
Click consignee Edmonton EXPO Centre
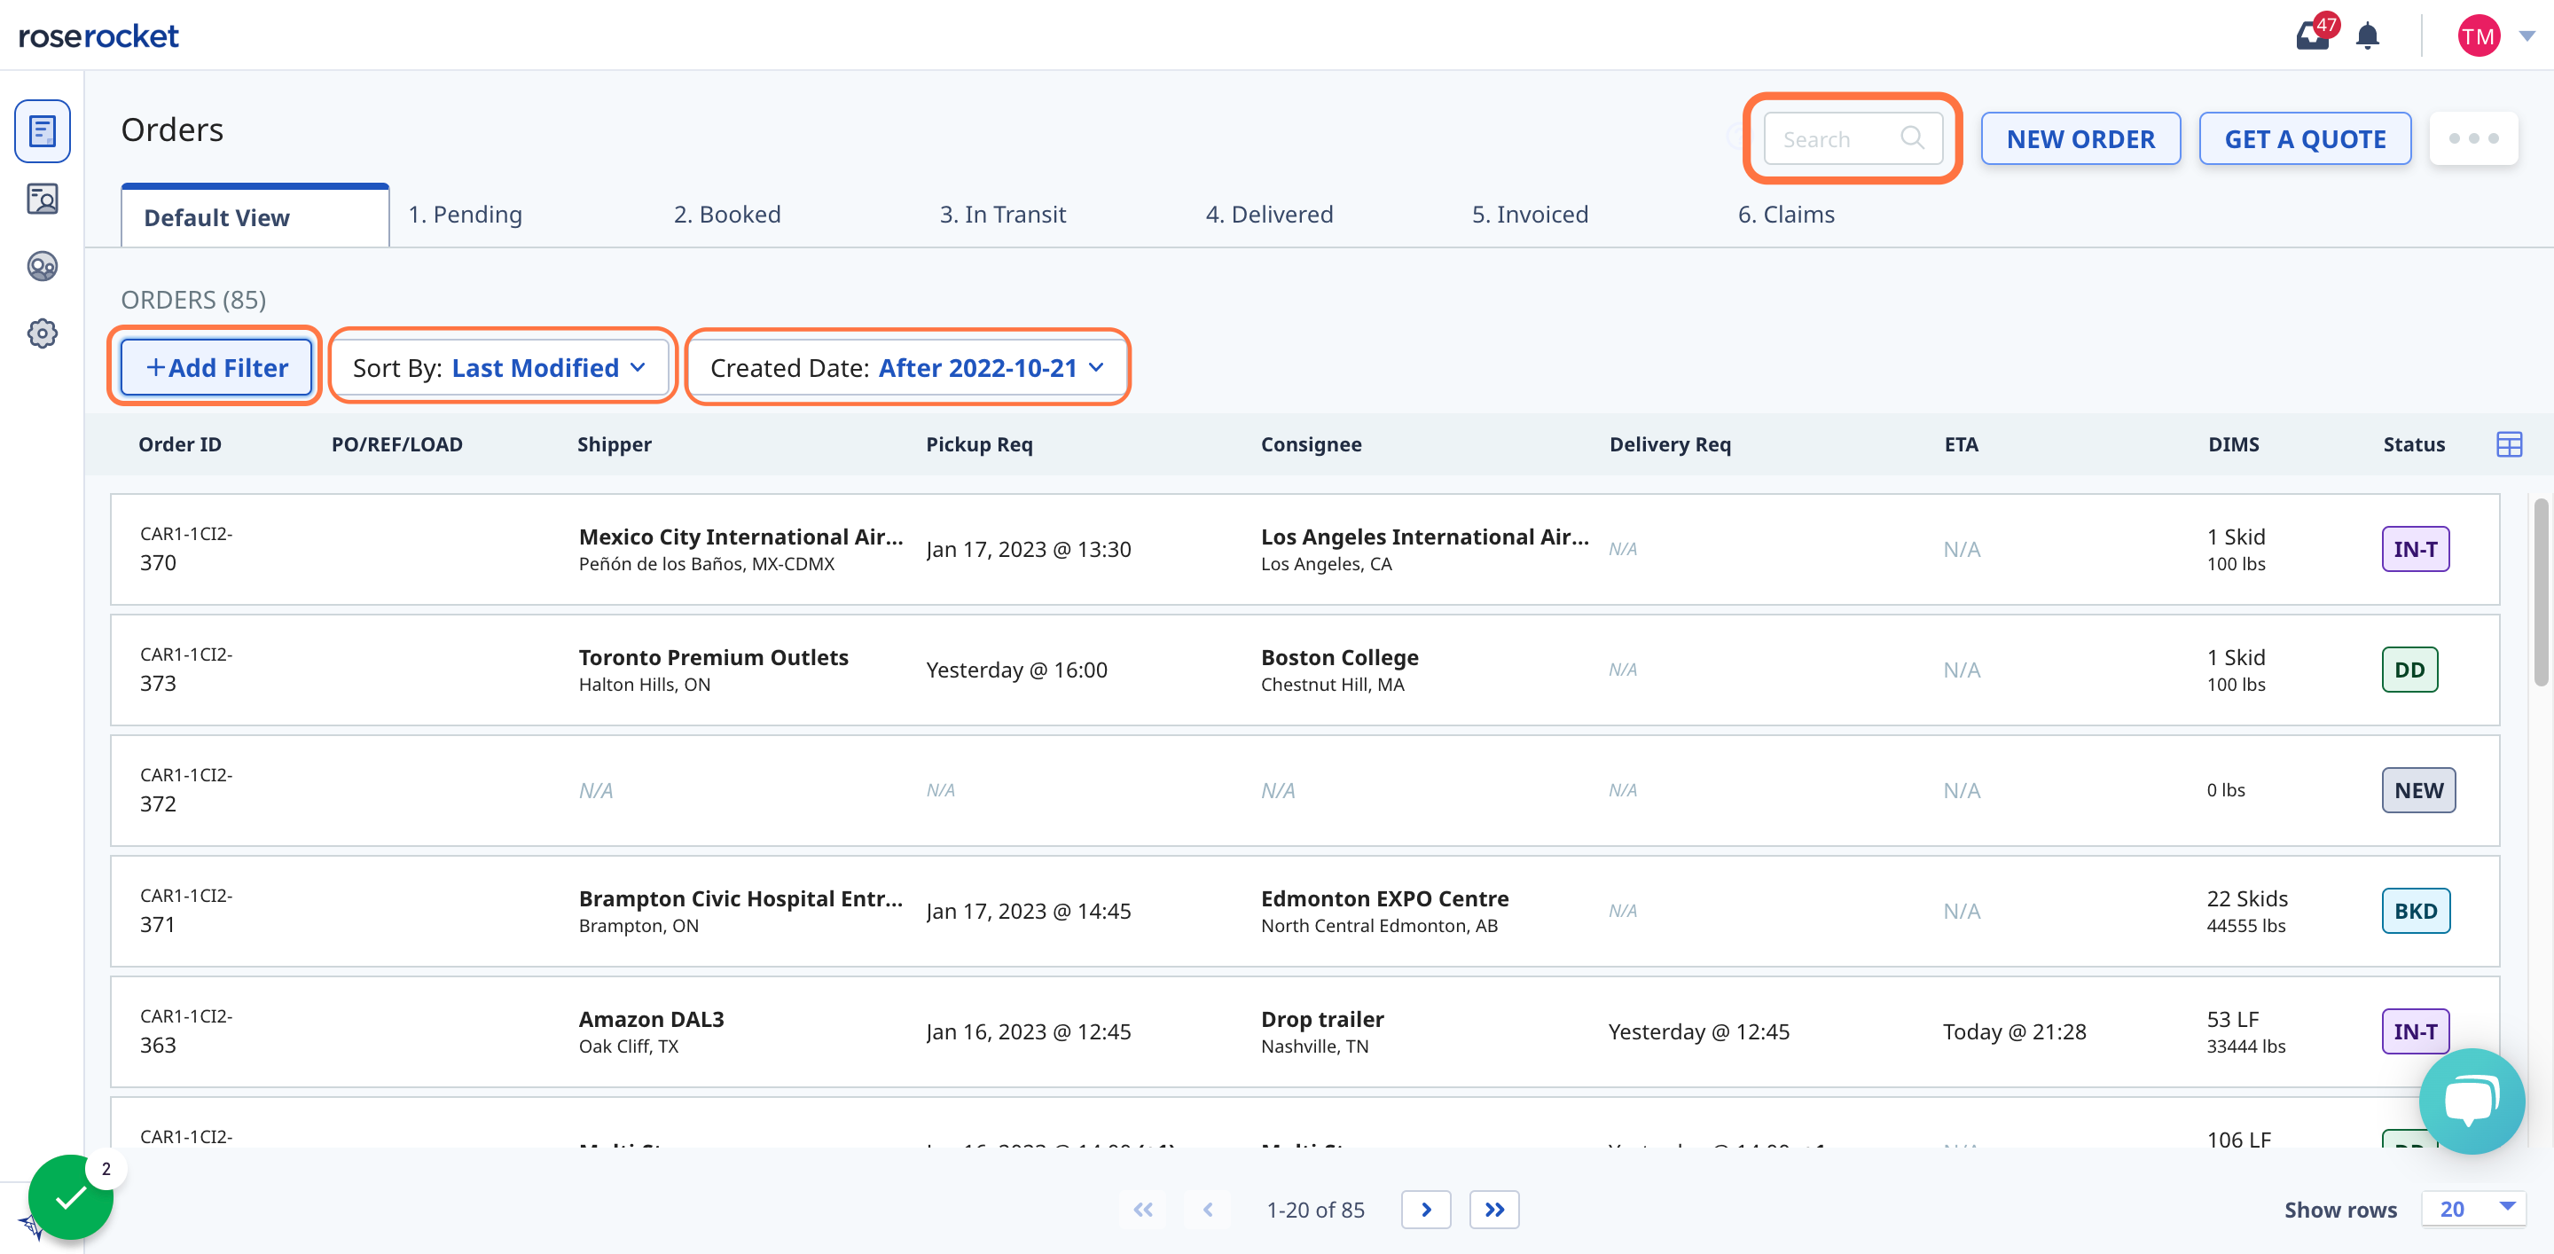(x=1384, y=898)
